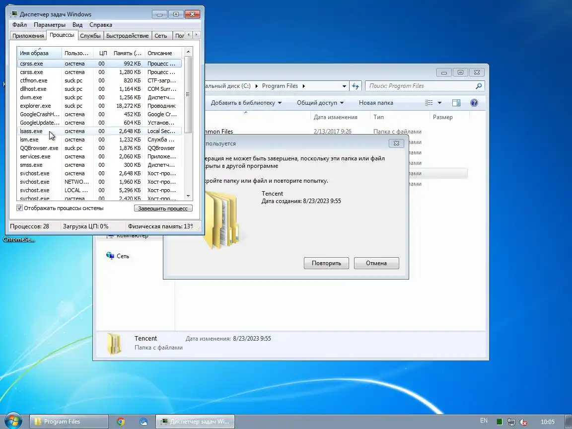Select the QQBrowser.exe process
Image resolution: width=572 pixels, height=429 pixels.
[99, 148]
